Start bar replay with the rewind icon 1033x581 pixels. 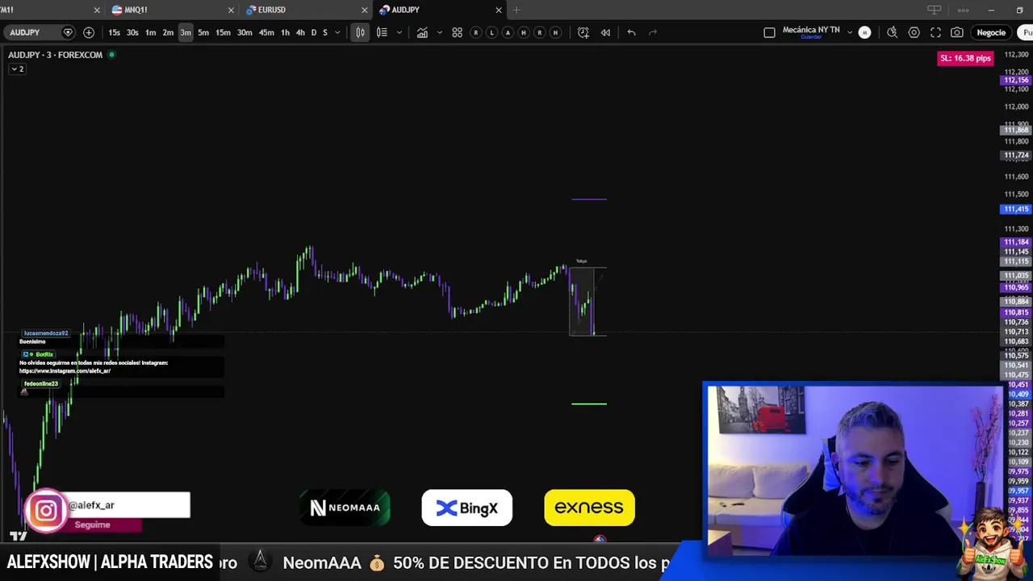tap(605, 32)
